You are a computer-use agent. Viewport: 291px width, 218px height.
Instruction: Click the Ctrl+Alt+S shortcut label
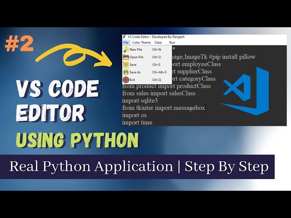tap(160, 72)
